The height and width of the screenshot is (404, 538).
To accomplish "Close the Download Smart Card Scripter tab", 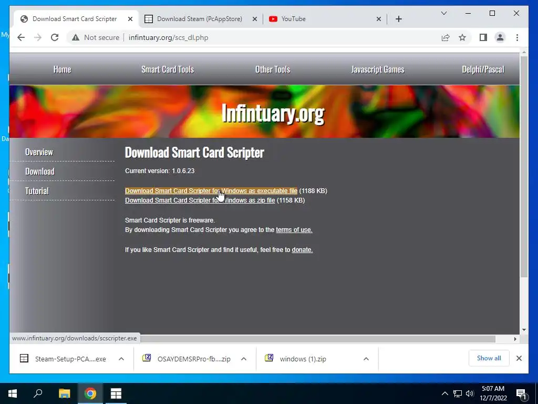I will coord(130,19).
